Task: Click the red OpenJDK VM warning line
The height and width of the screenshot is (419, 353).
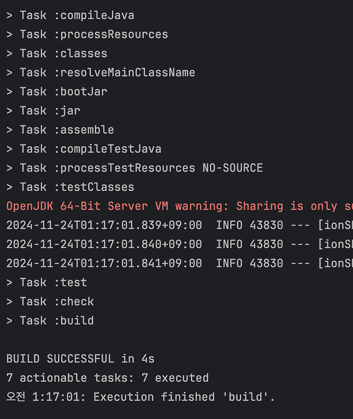Action: coord(180,206)
